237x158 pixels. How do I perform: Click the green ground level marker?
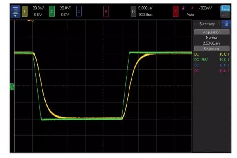12,87
